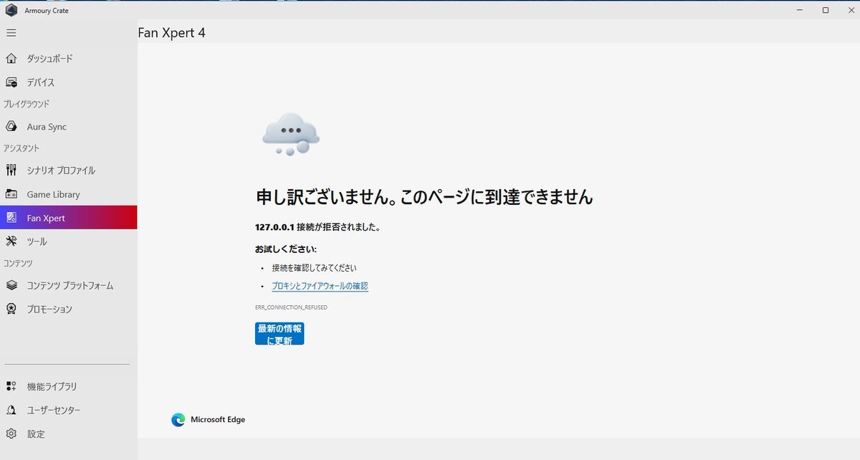
Task: Select Aura Sync in sidebar
Action: [68, 127]
